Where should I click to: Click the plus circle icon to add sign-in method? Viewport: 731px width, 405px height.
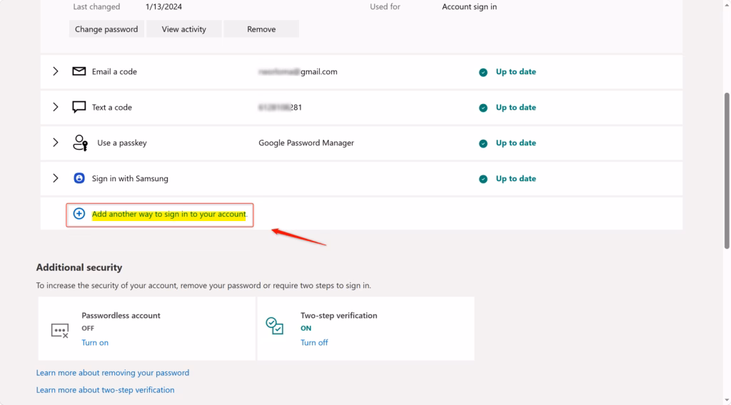79,214
